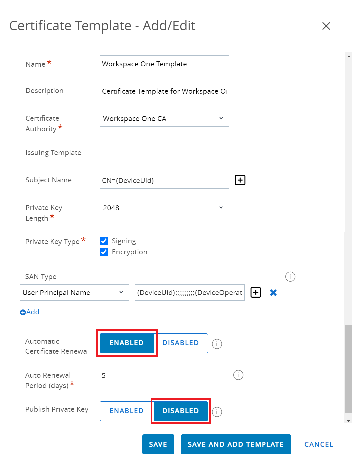Viewport: 352px width, 460px height.
Task: Open Automatic Certificate Renewal info icon
Action: coord(217,344)
